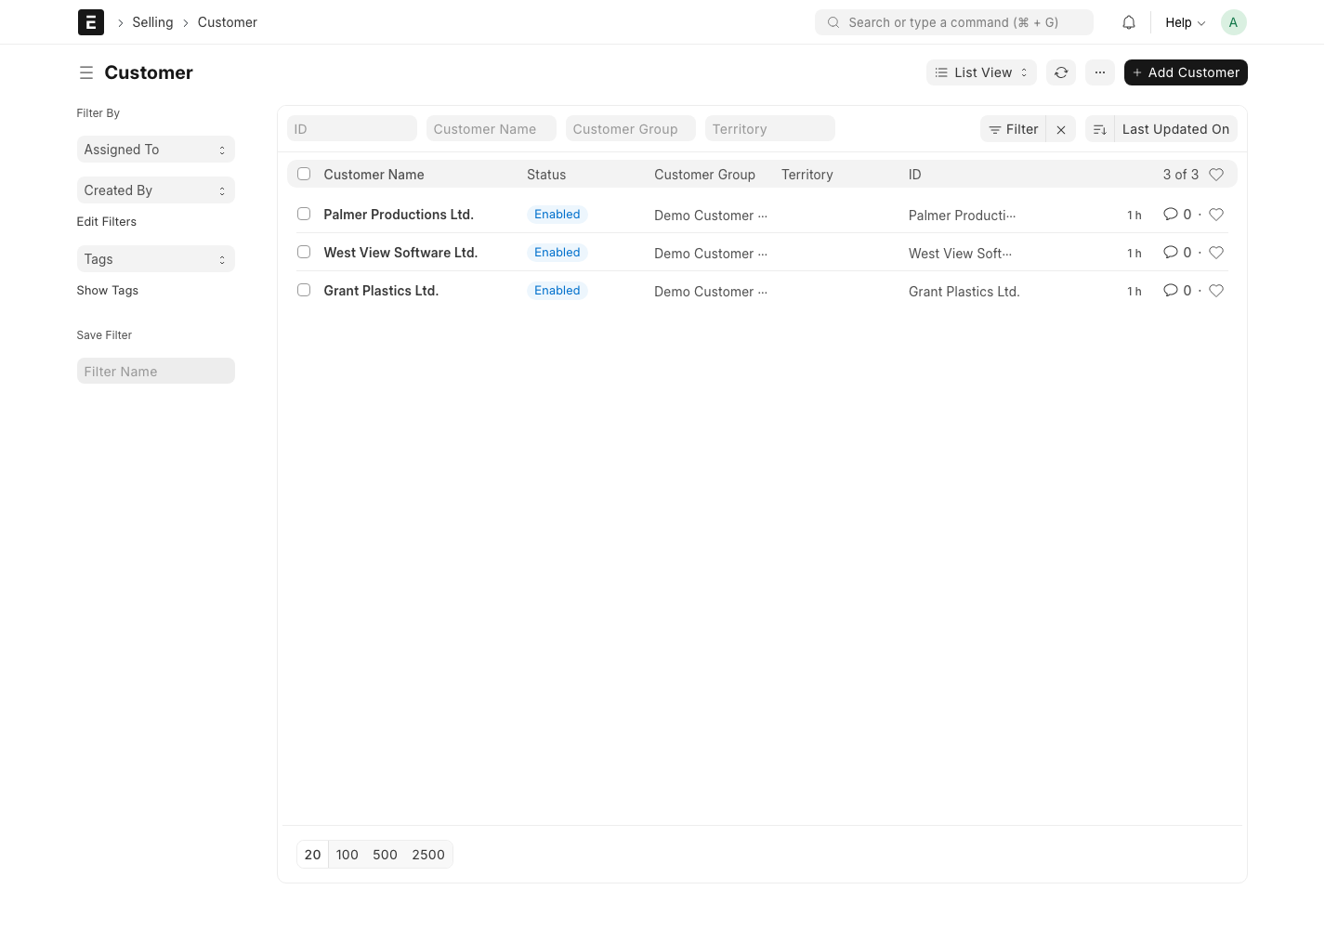
Task: Click Enabled status of Grant Plastics
Action: coord(557,291)
